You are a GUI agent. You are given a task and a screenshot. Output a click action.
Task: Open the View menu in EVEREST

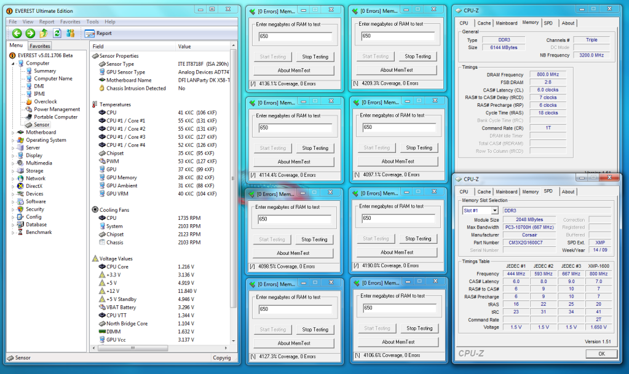[x=28, y=21]
